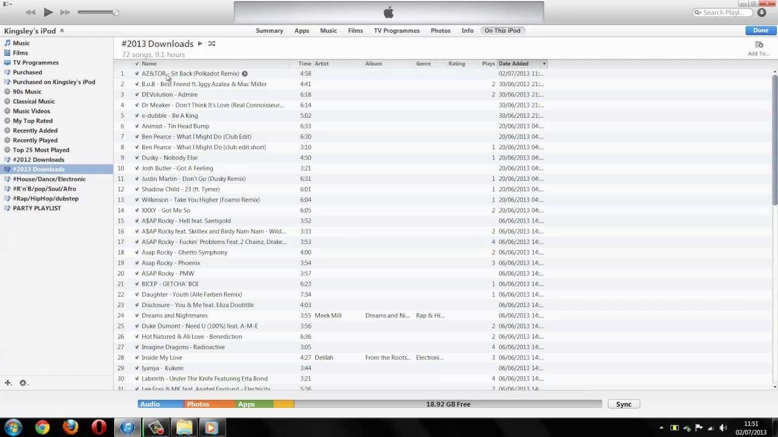
Task: Open the Add To list icon
Action: [759, 45]
